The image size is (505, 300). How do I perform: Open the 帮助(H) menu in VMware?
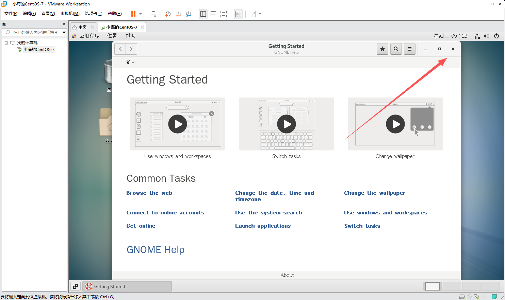(x=115, y=14)
